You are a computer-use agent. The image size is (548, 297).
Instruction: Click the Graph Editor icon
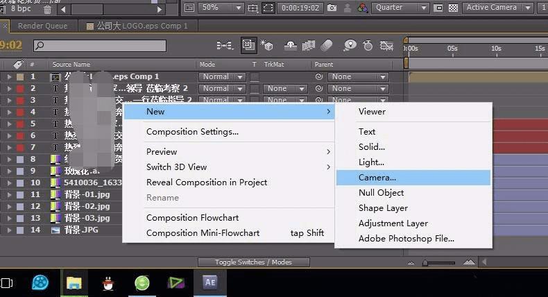(x=386, y=46)
